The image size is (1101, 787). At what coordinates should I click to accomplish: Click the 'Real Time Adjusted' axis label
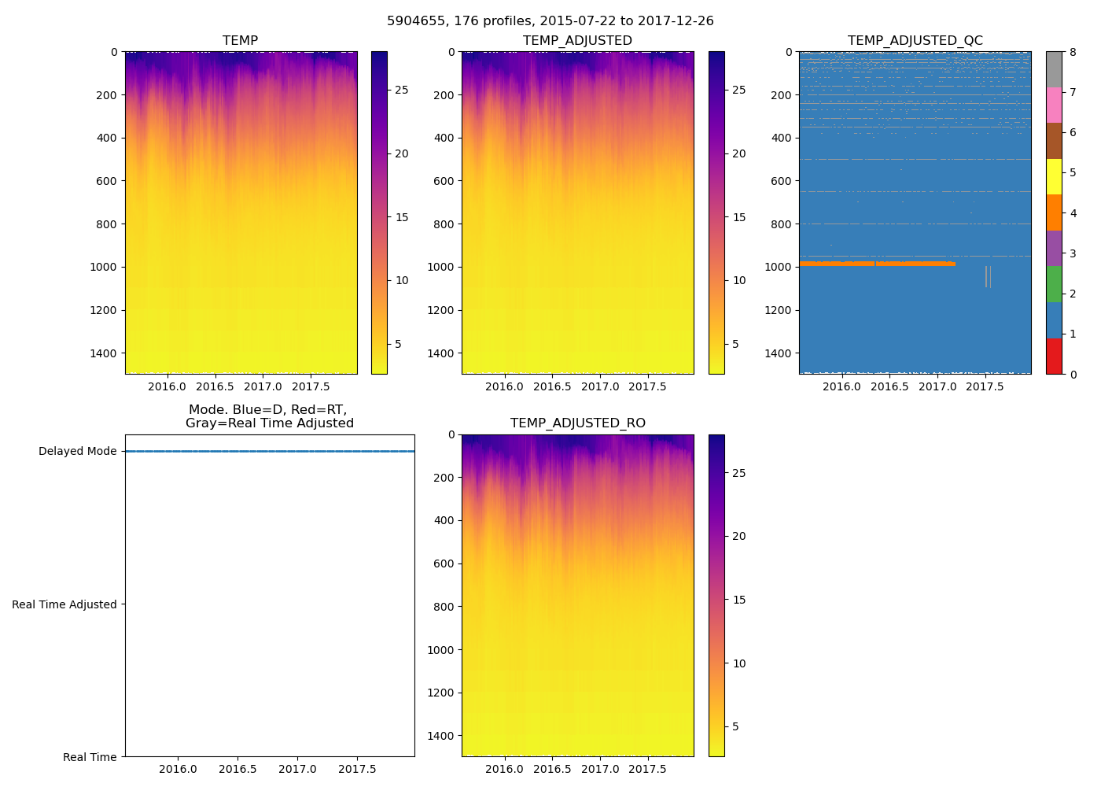(64, 604)
